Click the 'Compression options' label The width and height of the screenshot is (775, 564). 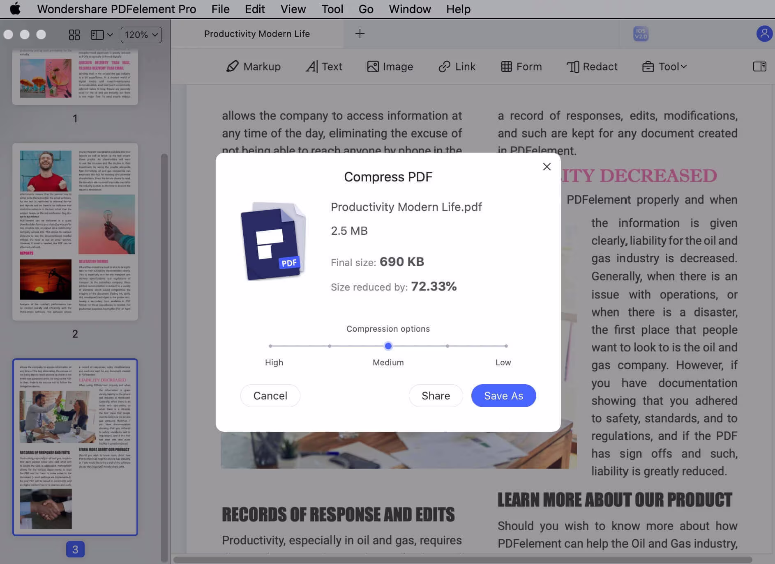click(388, 329)
